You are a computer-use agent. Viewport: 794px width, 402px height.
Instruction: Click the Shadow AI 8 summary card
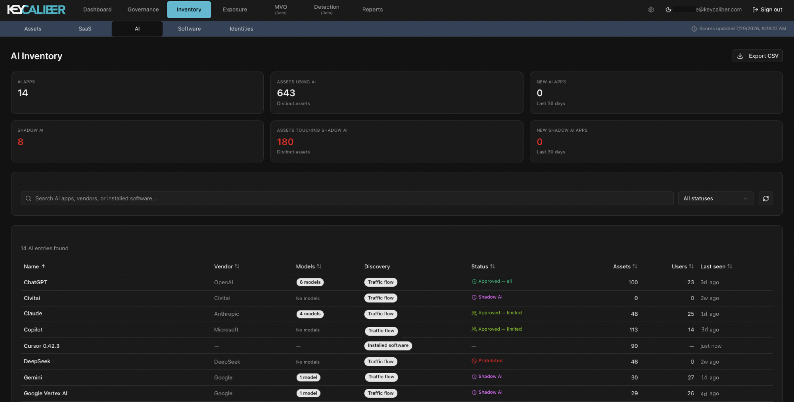coord(137,142)
